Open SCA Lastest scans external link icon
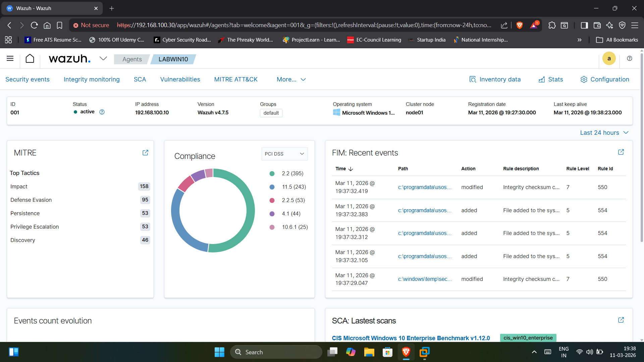The image size is (644, 362). pos(621,320)
